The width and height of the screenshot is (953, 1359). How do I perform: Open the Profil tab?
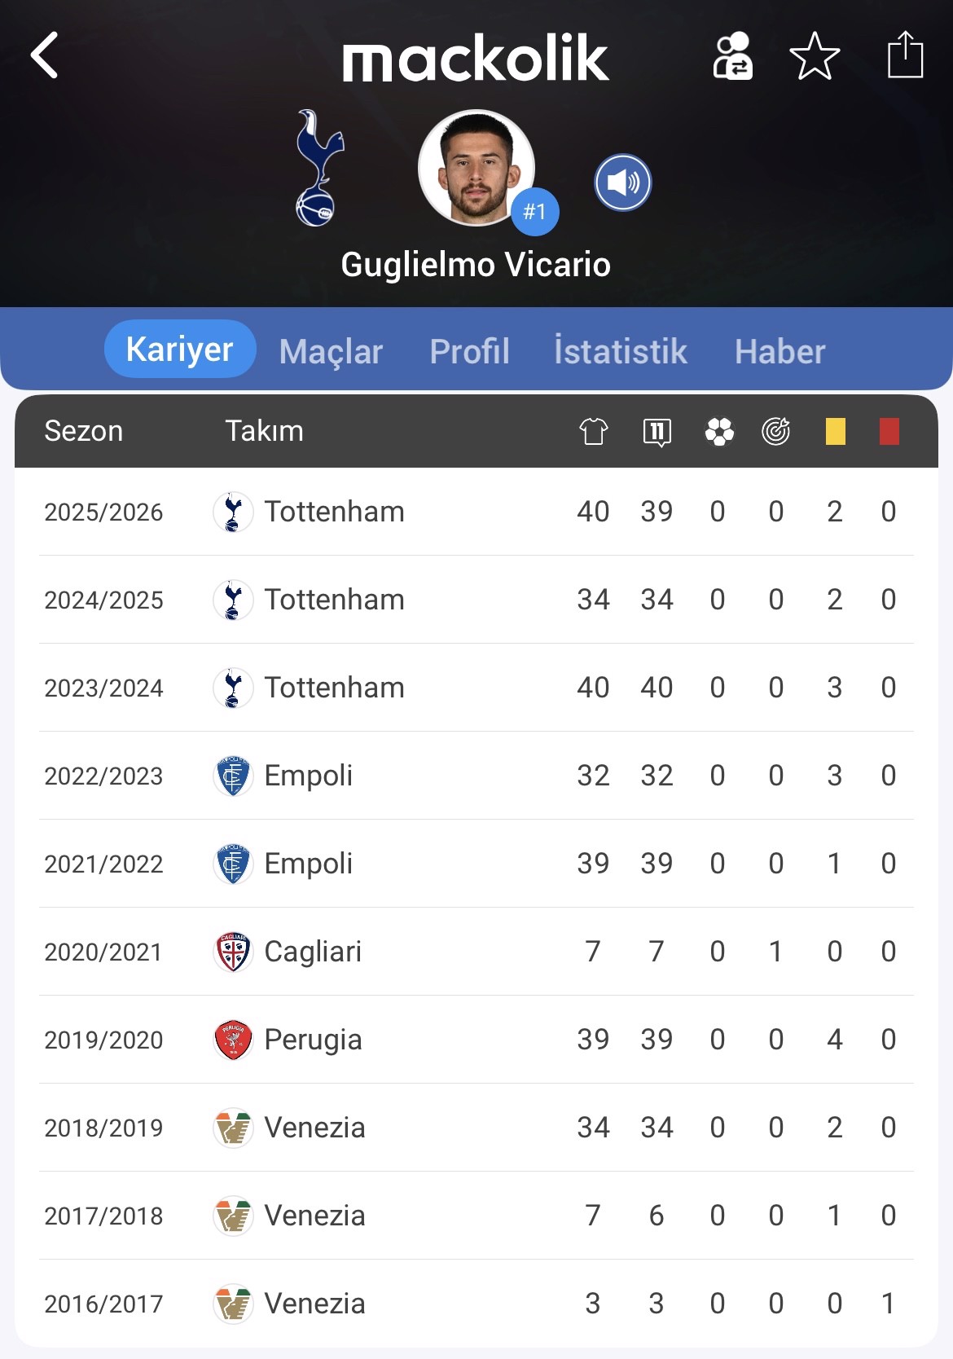(469, 352)
